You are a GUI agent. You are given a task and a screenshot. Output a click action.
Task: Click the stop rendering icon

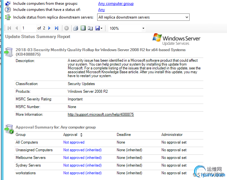(x=67, y=28)
